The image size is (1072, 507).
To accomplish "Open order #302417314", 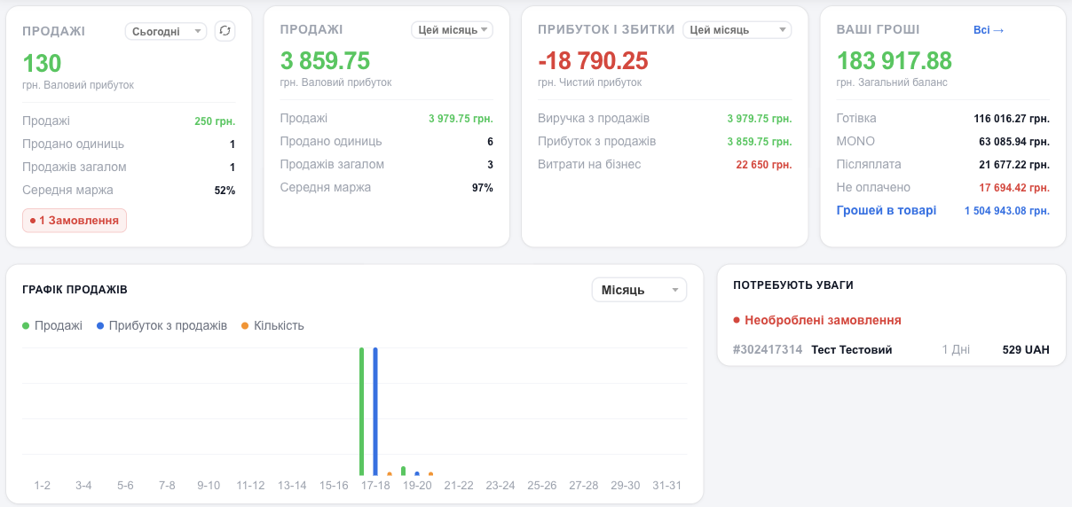I will tap(768, 350).
